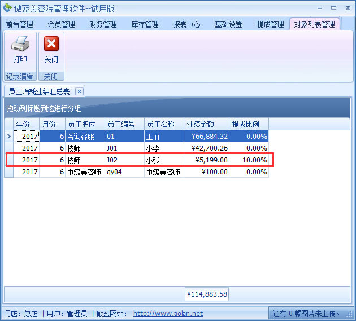Select the 库存管理 tab
Image resolution: width=356 pixels, height=321 pixels.
[x=145, y=24]
